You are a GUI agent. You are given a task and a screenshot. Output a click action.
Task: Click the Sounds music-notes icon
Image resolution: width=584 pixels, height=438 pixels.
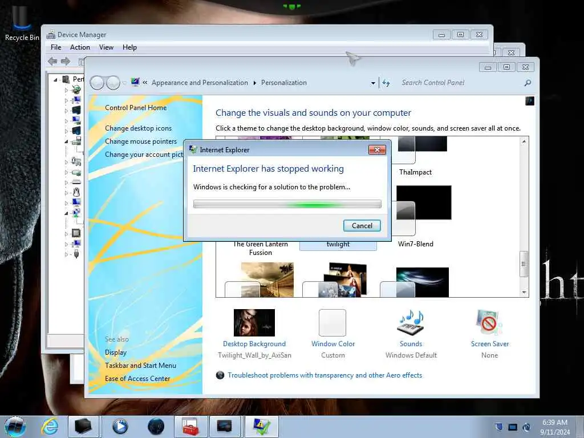(411, 323)
